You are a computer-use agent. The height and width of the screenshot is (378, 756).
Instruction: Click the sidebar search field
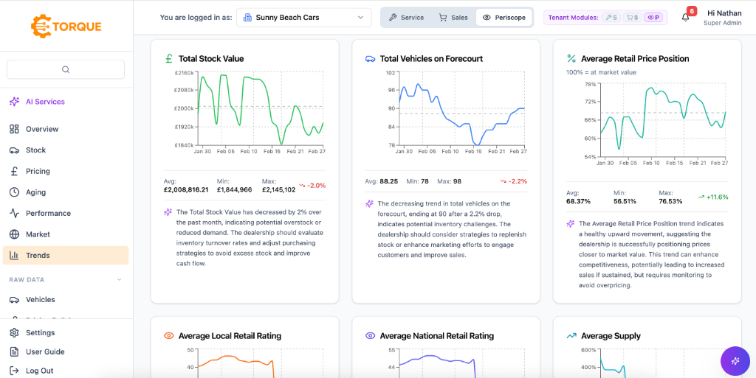point(66,69)
